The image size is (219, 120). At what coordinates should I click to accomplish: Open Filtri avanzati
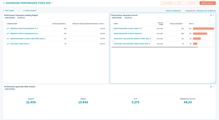[x=30, y=10]
